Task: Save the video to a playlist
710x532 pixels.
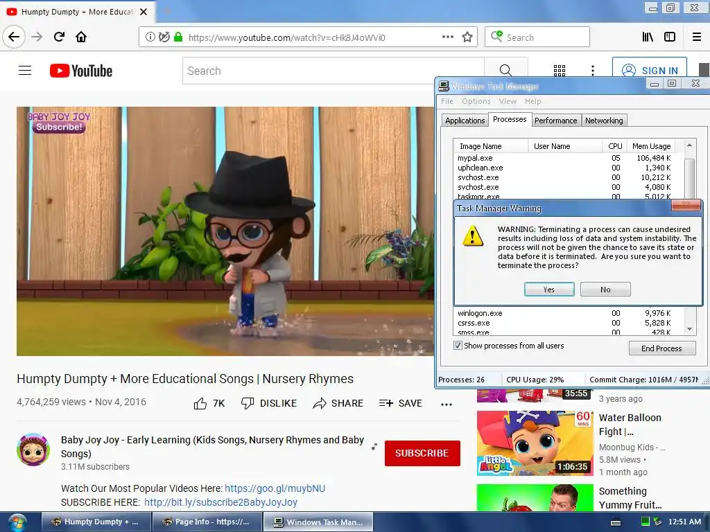Action: [401, 404]
